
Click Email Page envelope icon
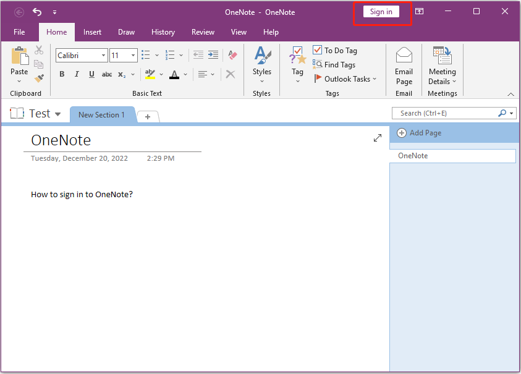[x=404, y=56]
